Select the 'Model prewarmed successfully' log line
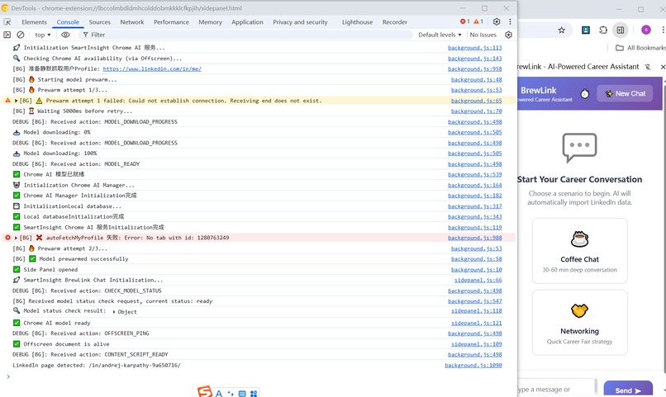This screenshot has height=397, width=666. point(259,259)
